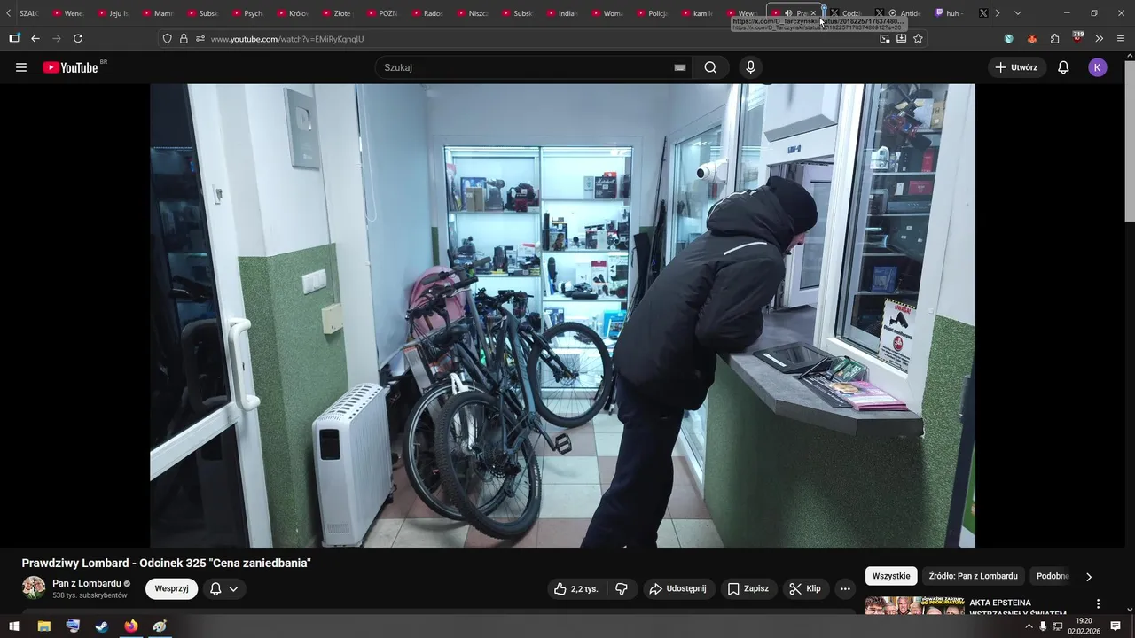Screen dimensions: 1135x638
Task: Click the Klip button
Action: click(805, 588)
